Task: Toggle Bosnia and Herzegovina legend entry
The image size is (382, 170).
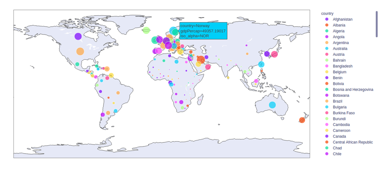Action: 349,90
